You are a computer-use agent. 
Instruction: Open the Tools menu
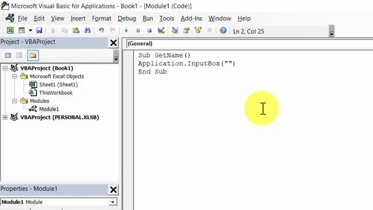click(167, 18)
